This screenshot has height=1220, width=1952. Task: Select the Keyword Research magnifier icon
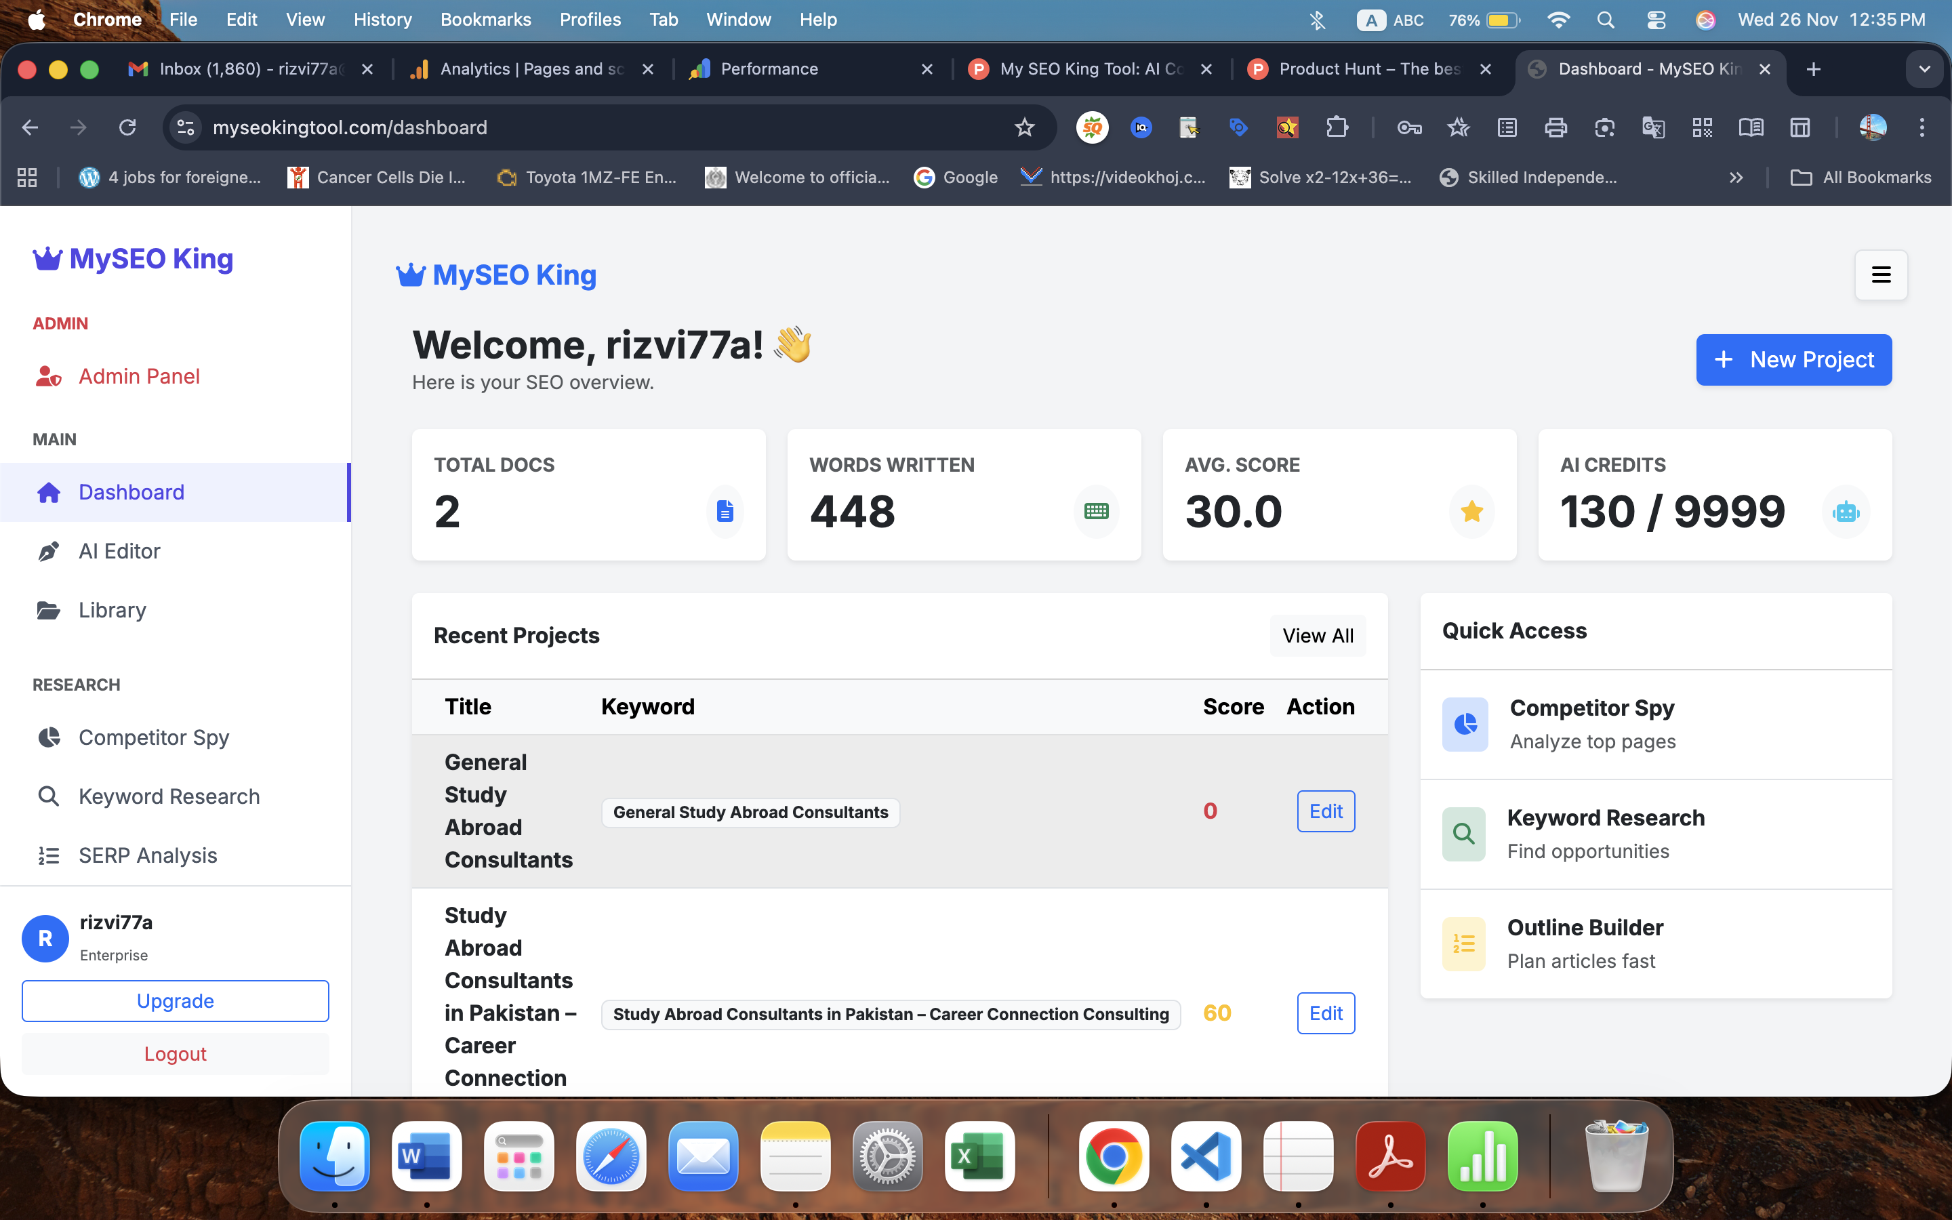coord(49,796)
